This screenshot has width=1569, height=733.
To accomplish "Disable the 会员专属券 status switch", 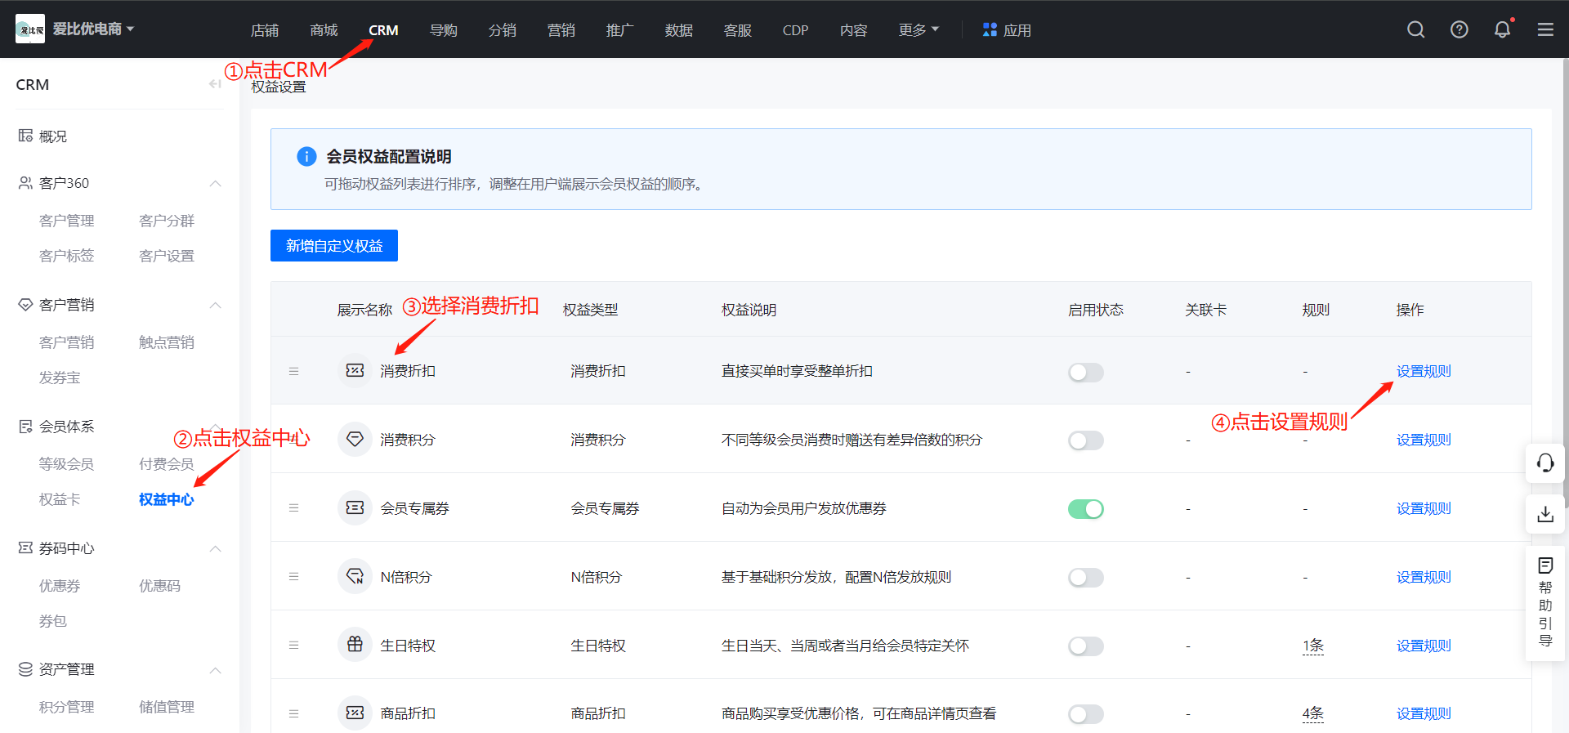I will pos(1086,509).
